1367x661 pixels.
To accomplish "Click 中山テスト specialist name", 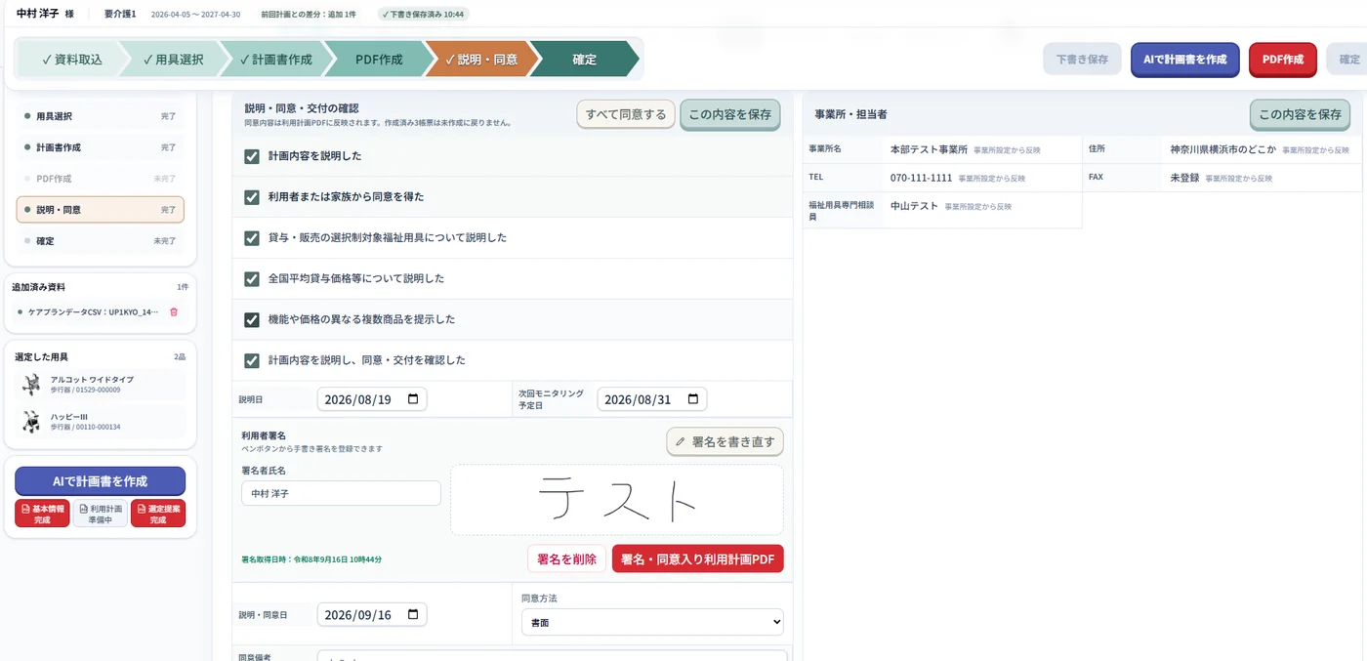I will 914,207.
